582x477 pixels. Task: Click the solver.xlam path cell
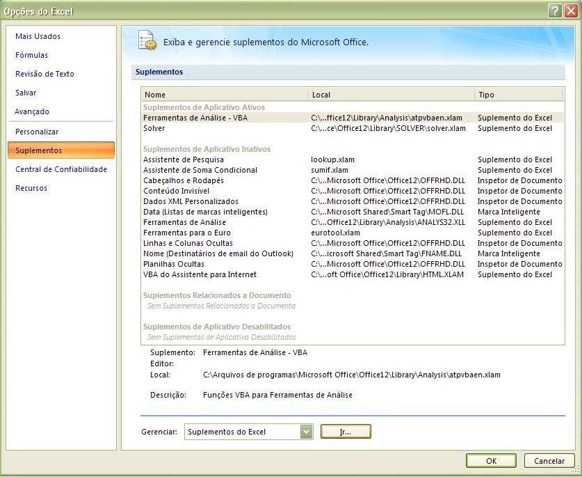click(388, 128)
